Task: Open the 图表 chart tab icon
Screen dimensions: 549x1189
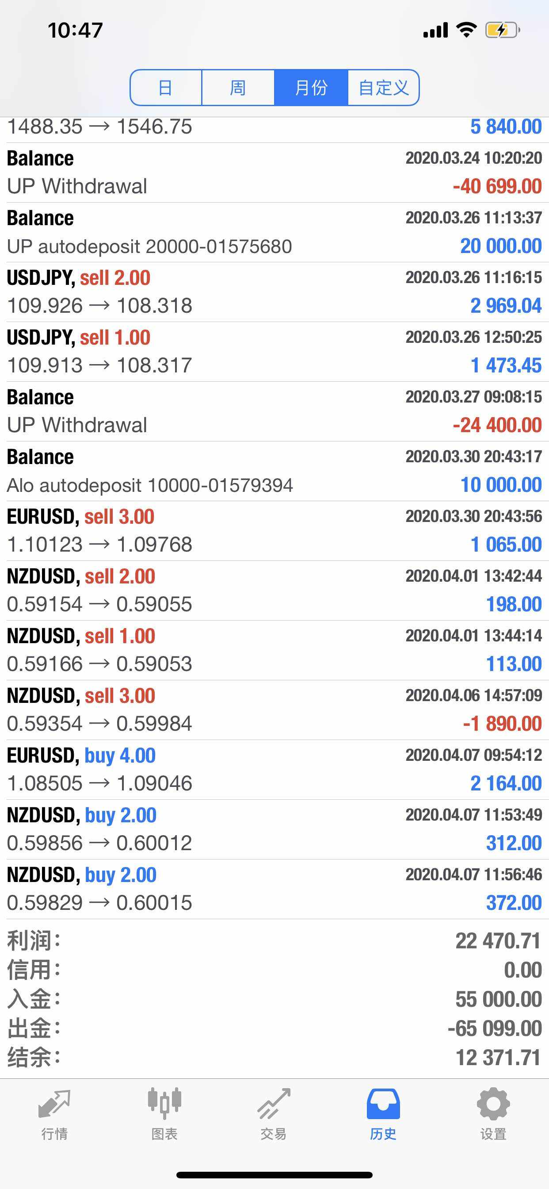Action: click(164, 1103)
